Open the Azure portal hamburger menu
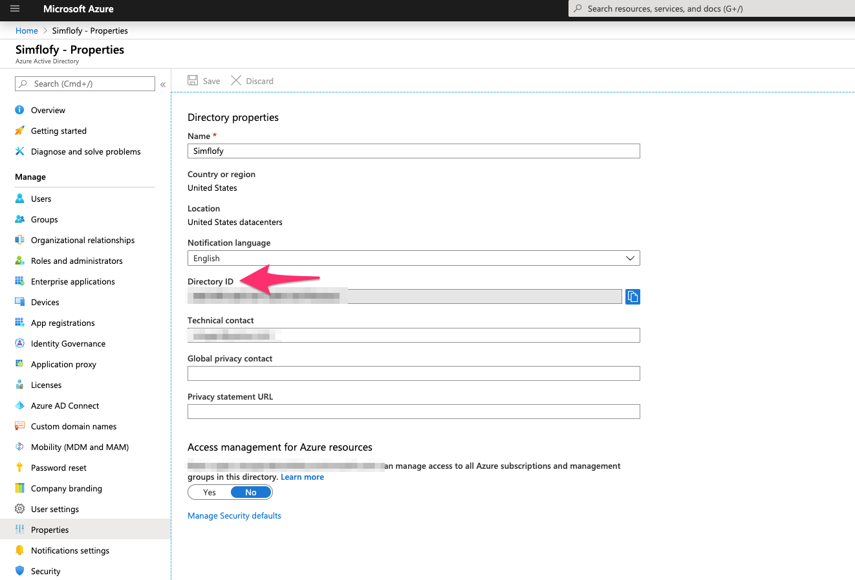Viewport: 855px width, 580px height. click(15, 9)
